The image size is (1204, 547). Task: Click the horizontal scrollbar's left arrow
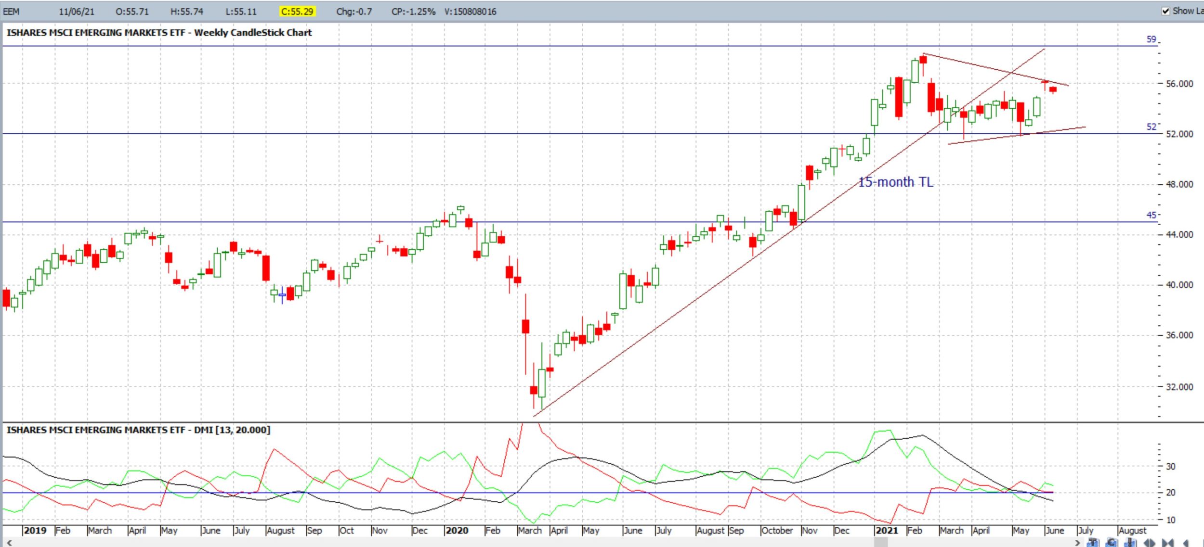coord(9,543)
